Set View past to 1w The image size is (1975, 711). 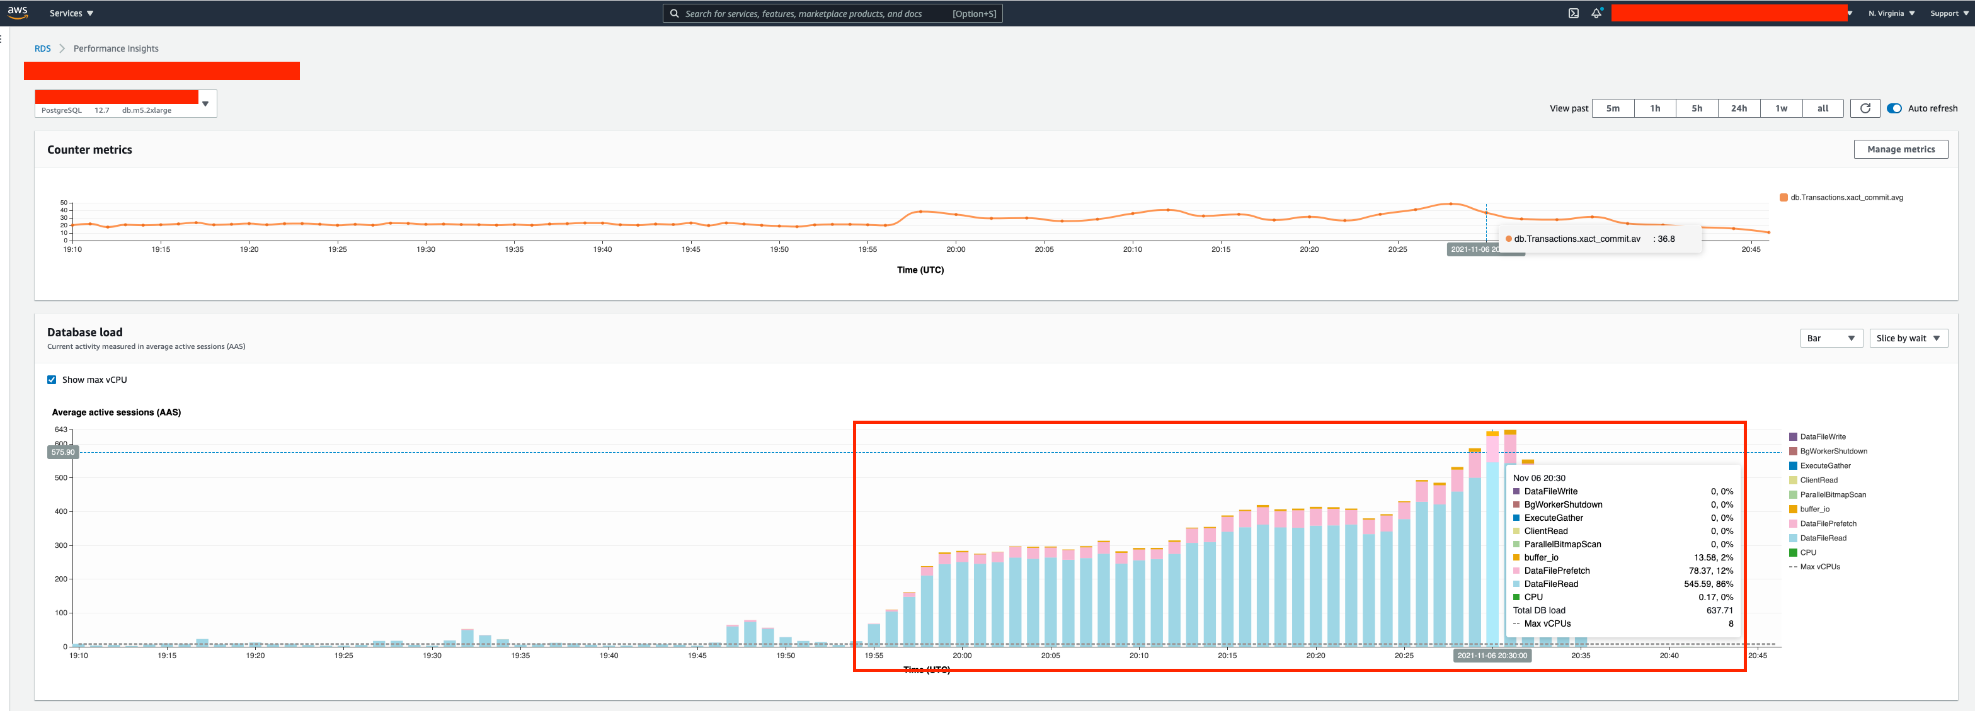point(1781,108)
